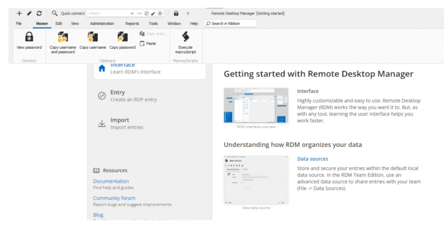Screen dimensions: 444x226
Task: Click the plug icon in host field
Action: [x=153, y=13]
